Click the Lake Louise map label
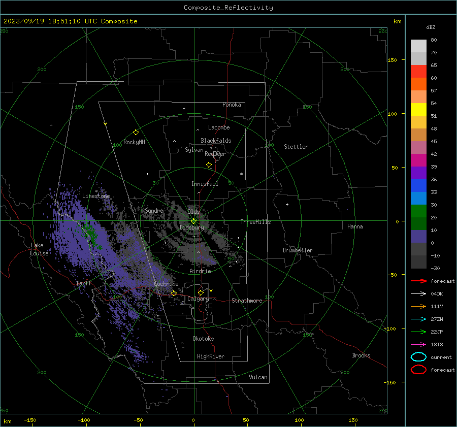Viewport: 457px width, 427px height. (x=39, y=249)
